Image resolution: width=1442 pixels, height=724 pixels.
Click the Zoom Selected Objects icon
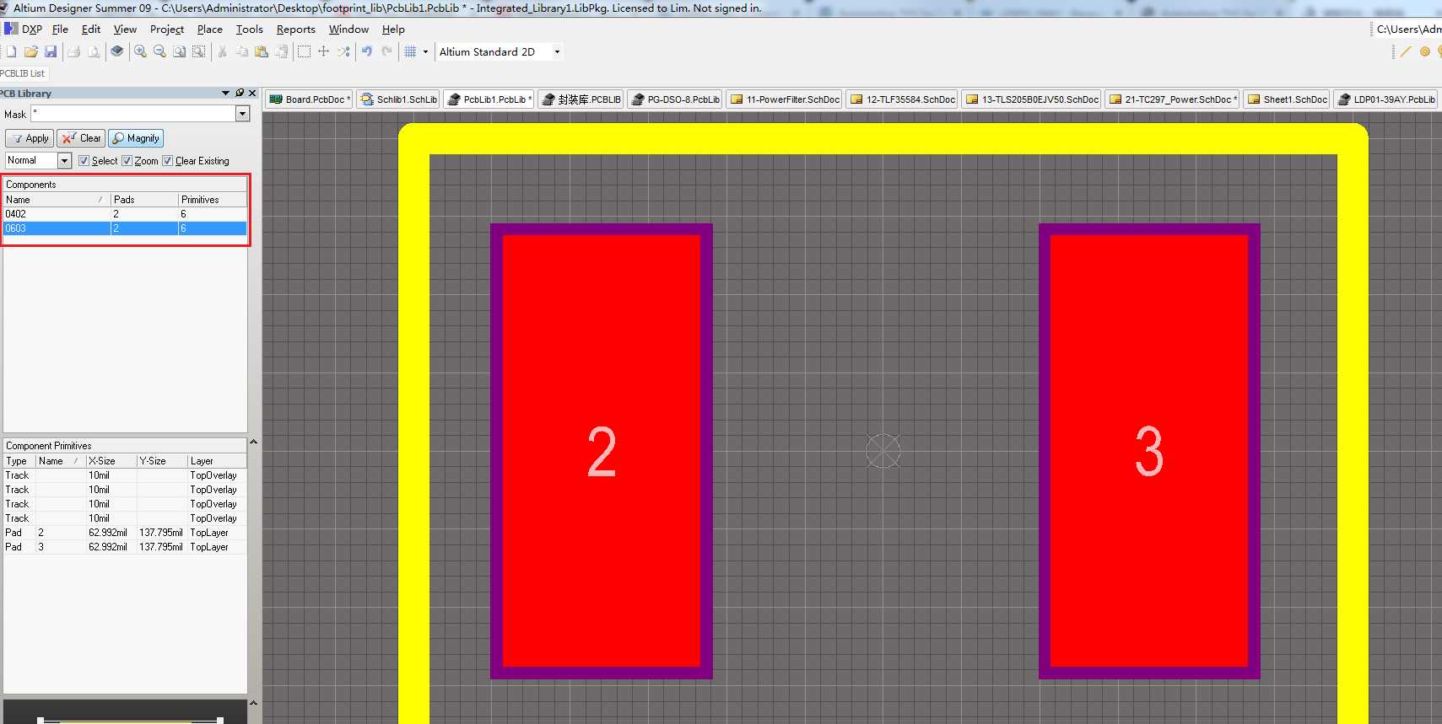click(198, 51)
